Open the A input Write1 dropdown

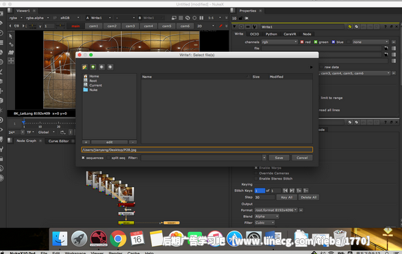99,18
